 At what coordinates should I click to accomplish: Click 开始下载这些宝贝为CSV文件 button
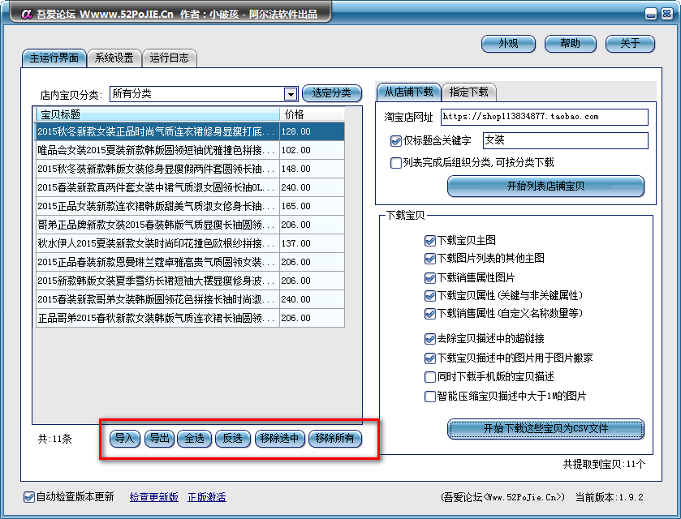[545, 429]
